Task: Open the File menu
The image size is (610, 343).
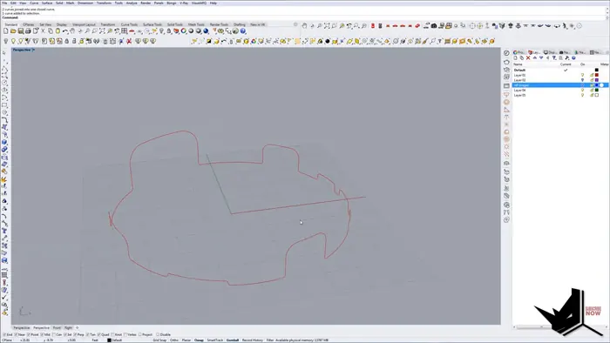Action: 4,3
